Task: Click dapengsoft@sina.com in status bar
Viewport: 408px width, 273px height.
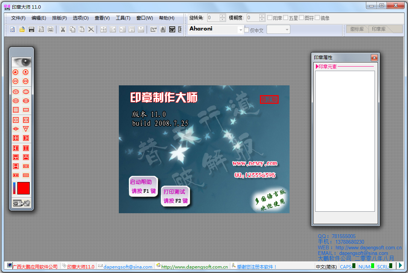Action: [128, 267]
